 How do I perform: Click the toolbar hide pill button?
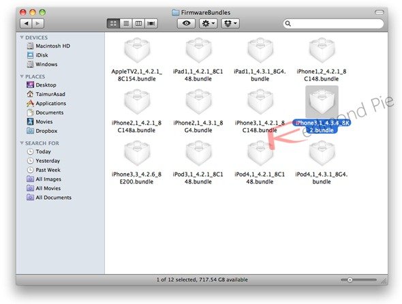(380, 12)
